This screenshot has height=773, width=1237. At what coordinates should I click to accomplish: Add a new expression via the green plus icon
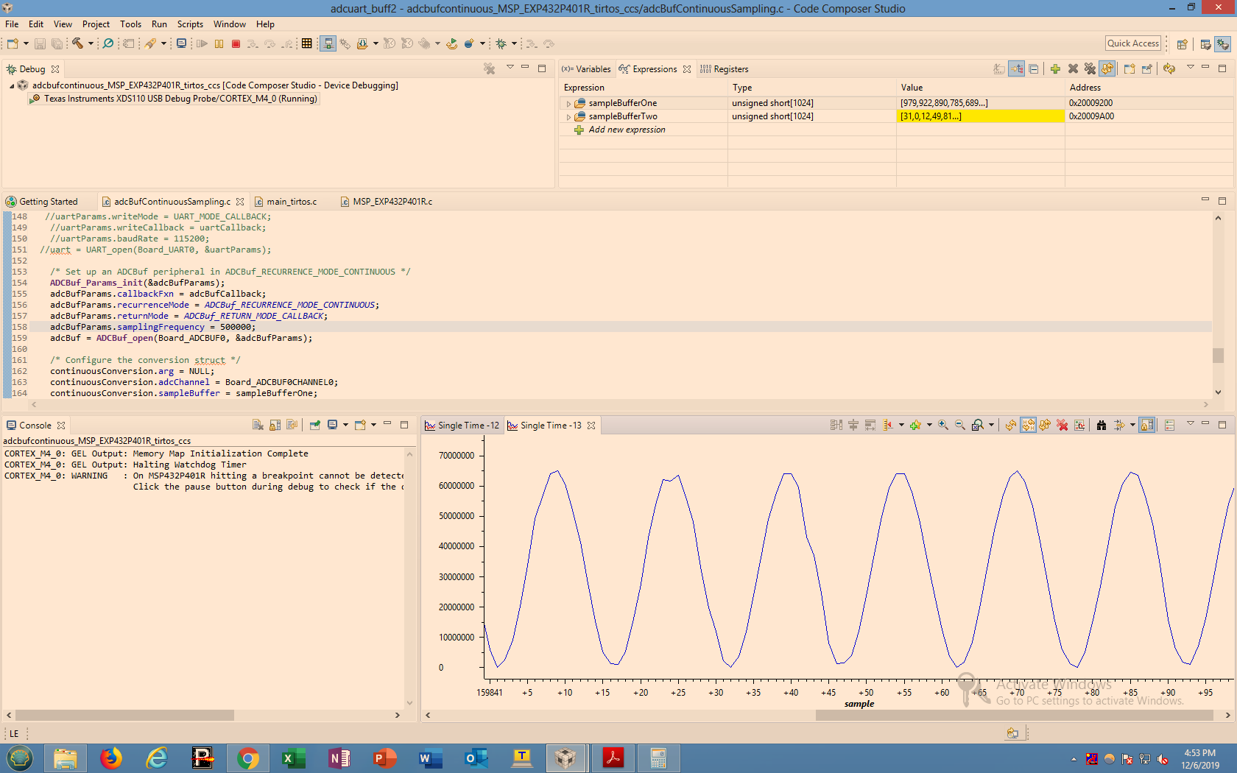[x=1056, y=68]
